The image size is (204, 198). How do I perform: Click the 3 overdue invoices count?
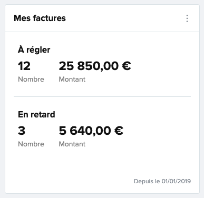click(22, 131)
